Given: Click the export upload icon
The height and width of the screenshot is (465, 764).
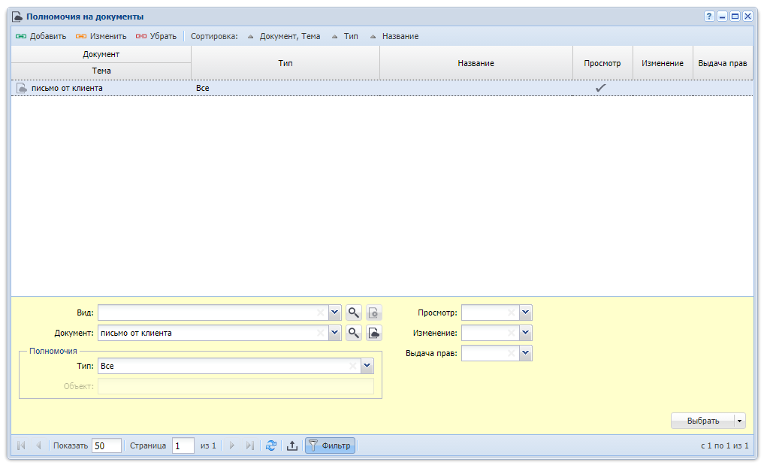Looking at the screenshot, I should click(x=292, y=445).
